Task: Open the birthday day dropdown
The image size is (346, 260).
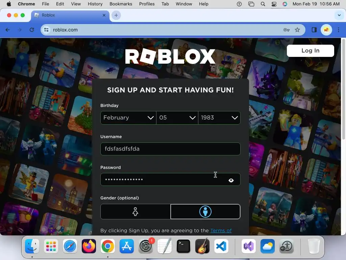Action: pos(177,117)
